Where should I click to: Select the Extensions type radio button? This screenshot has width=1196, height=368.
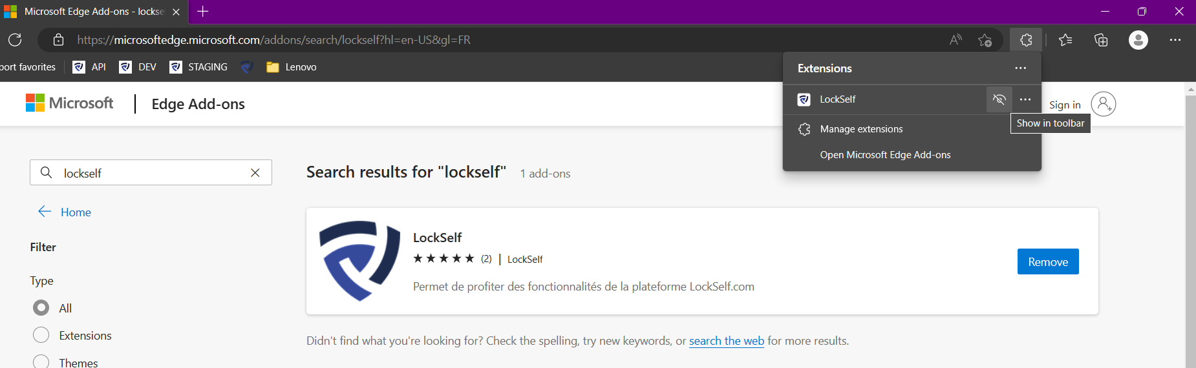coord(41,335)
